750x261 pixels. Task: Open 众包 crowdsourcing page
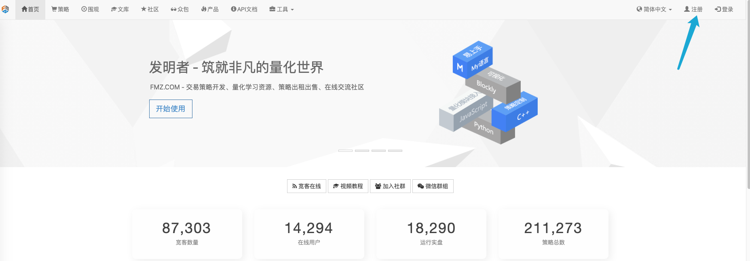[180, 9]
